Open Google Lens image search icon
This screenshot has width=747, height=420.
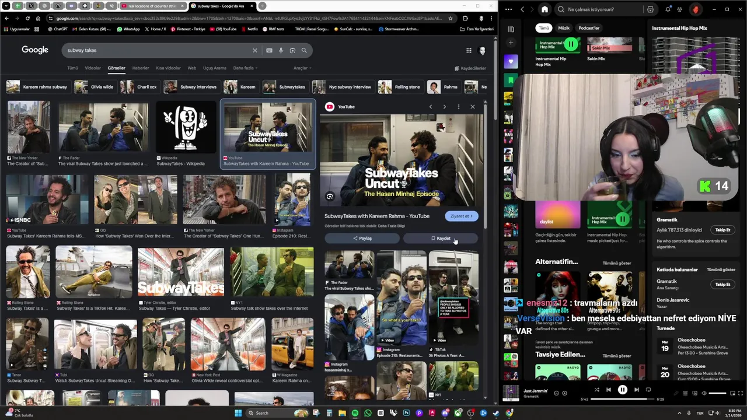292,50
